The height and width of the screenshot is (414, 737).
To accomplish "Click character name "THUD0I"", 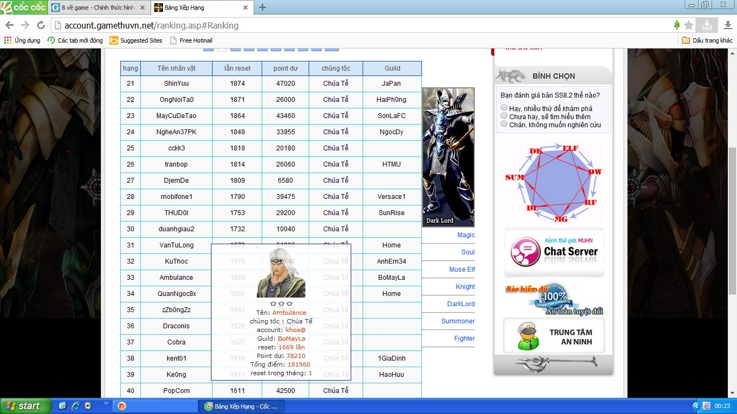I will pyautogui.click(x=176, y=213).
